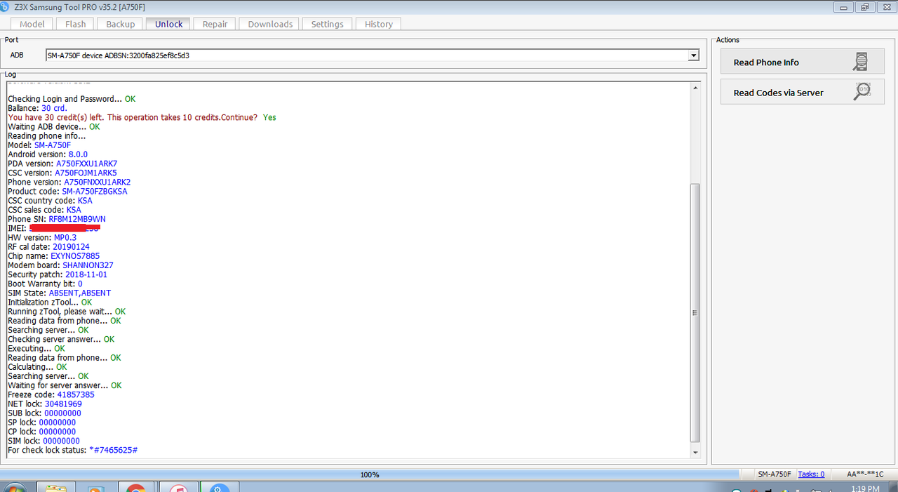Image resolution: width=898 pixels, height=492 pixels.
Task: Go to the Repair tab
Action: tap(215, 24)
